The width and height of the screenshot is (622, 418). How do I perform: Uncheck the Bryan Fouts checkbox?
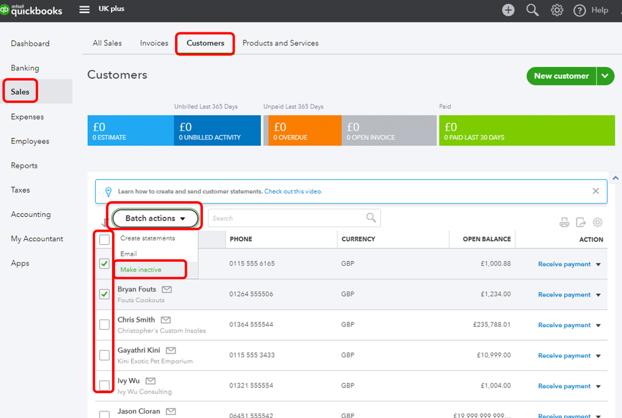(x=105, y=294)
